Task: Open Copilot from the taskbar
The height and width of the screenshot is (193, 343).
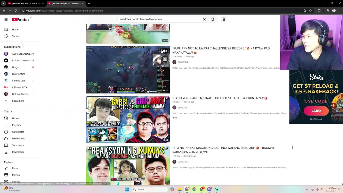Action: (x=172, y=190)
